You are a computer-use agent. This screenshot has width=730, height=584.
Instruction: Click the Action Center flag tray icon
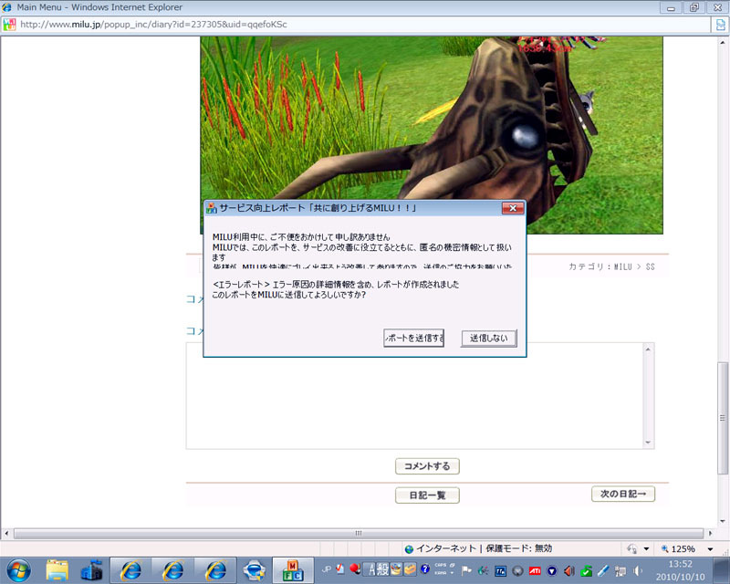[x=466, y=571]
